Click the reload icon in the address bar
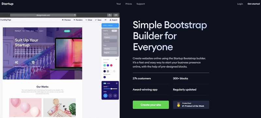This screenshot has height=118, width=261. [x=75, y=15]
